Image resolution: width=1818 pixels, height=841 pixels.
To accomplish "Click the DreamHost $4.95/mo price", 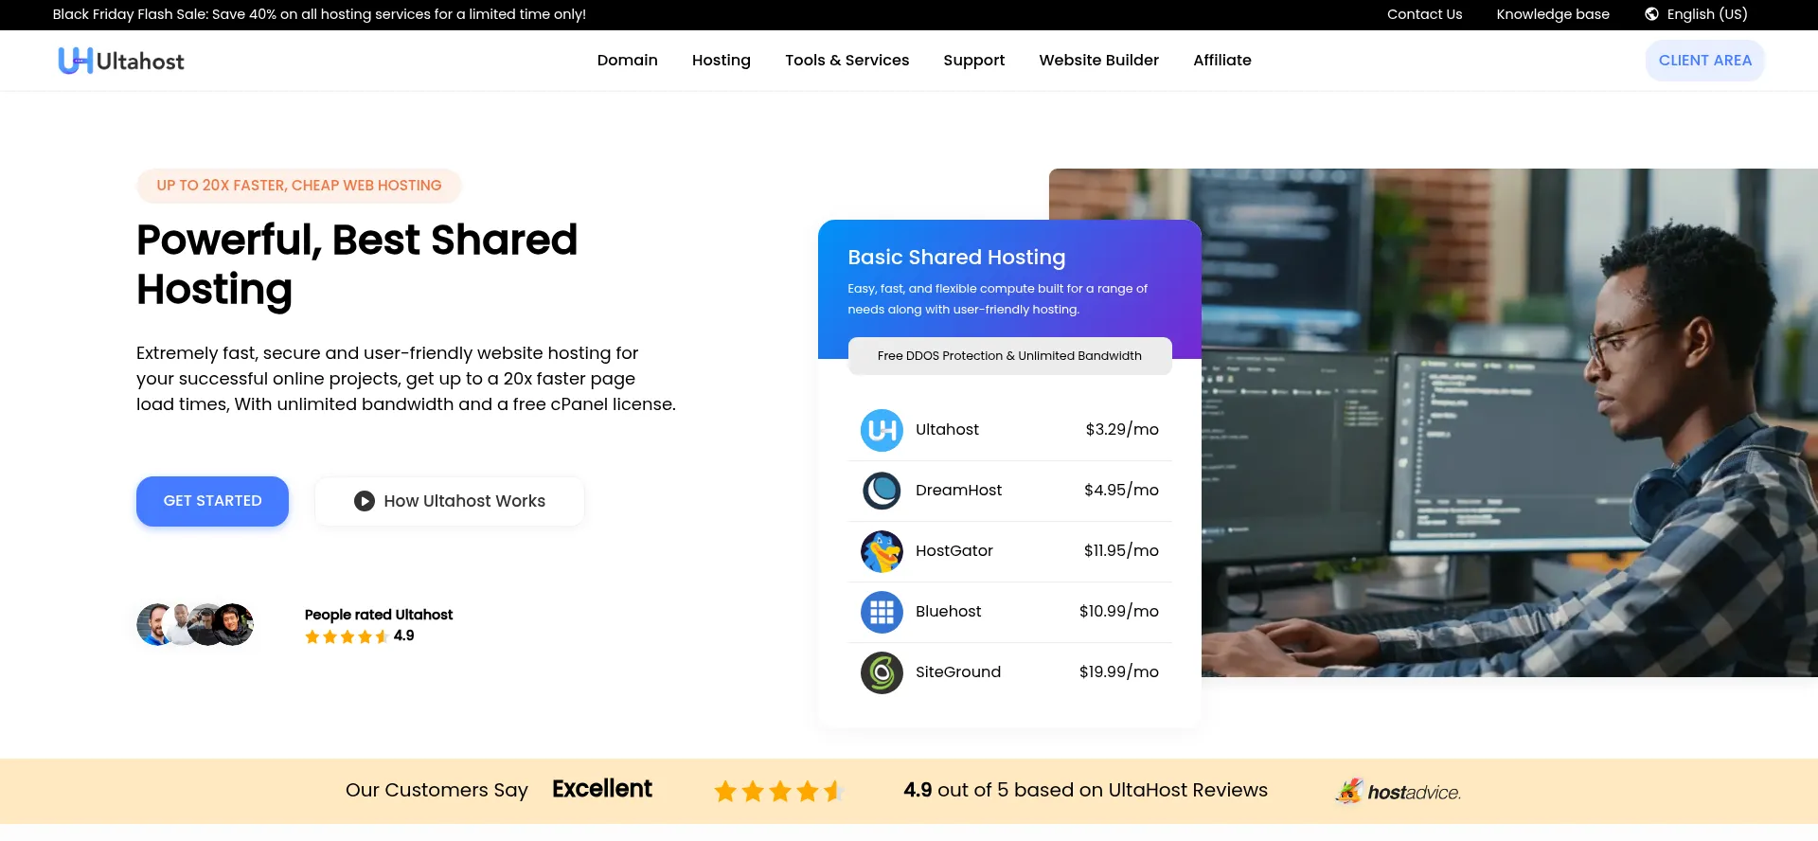I will click(1121, 491).
